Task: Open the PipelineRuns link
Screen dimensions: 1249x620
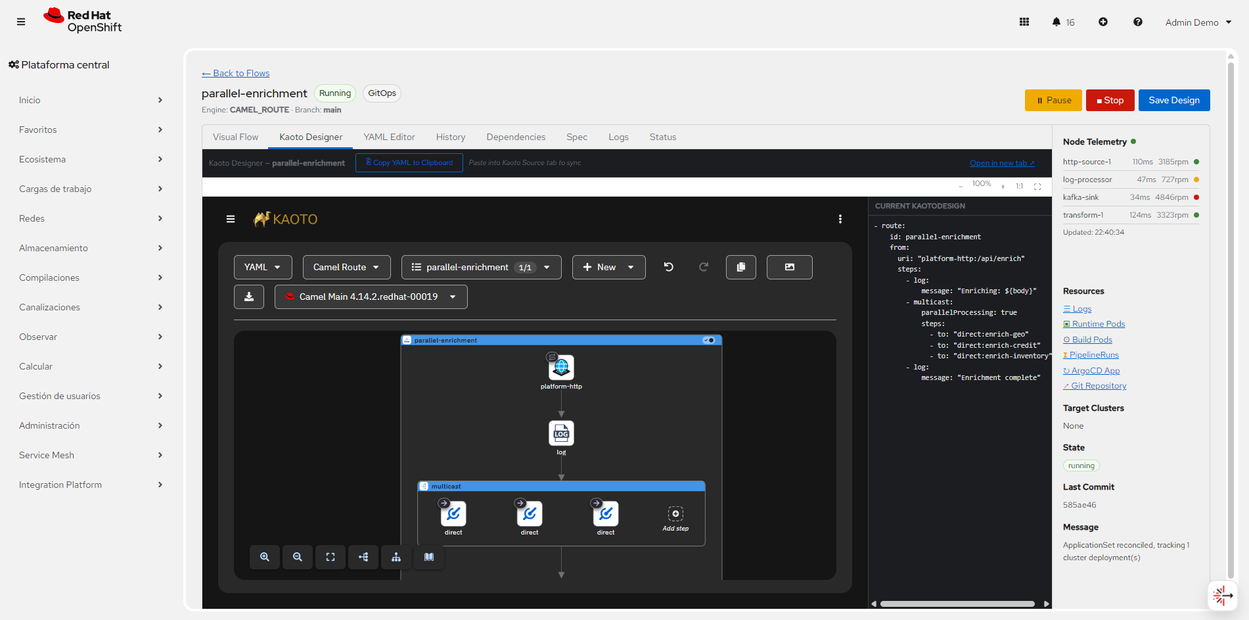Action: [x=1091, y=355]
